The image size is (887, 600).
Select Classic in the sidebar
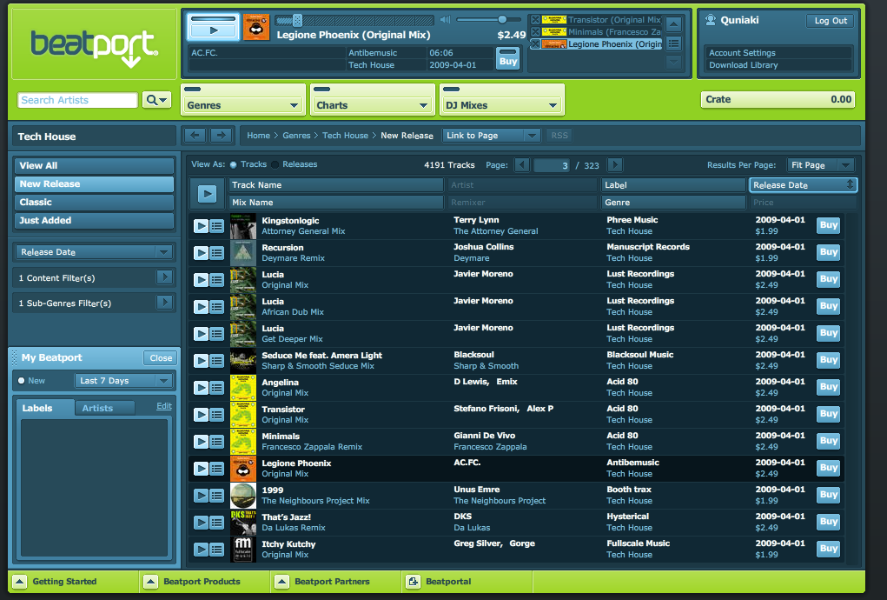[94, 202]
